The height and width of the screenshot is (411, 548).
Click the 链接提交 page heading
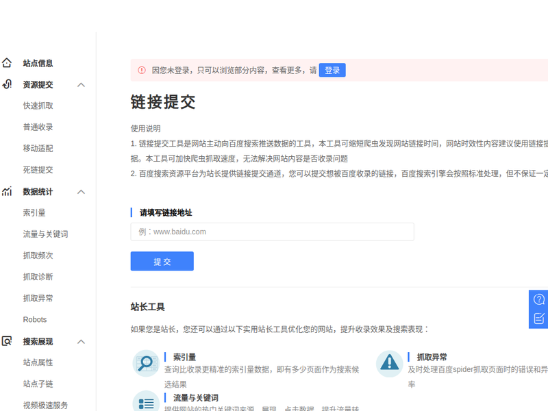pos(163,101)
